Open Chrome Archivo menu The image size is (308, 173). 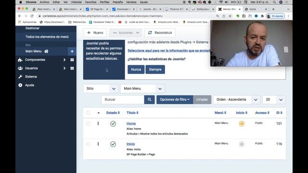pyautogui.click(x=44, y=2)
